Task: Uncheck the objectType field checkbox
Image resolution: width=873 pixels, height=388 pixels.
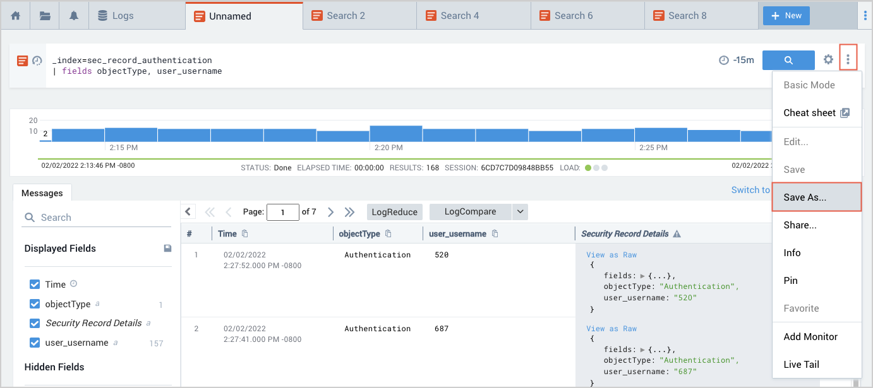Action: 35,304
